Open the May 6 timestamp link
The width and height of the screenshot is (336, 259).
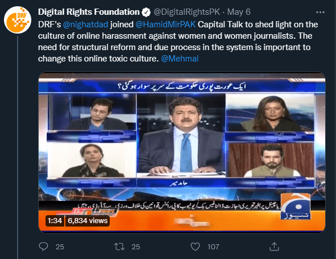pos(239,12)
